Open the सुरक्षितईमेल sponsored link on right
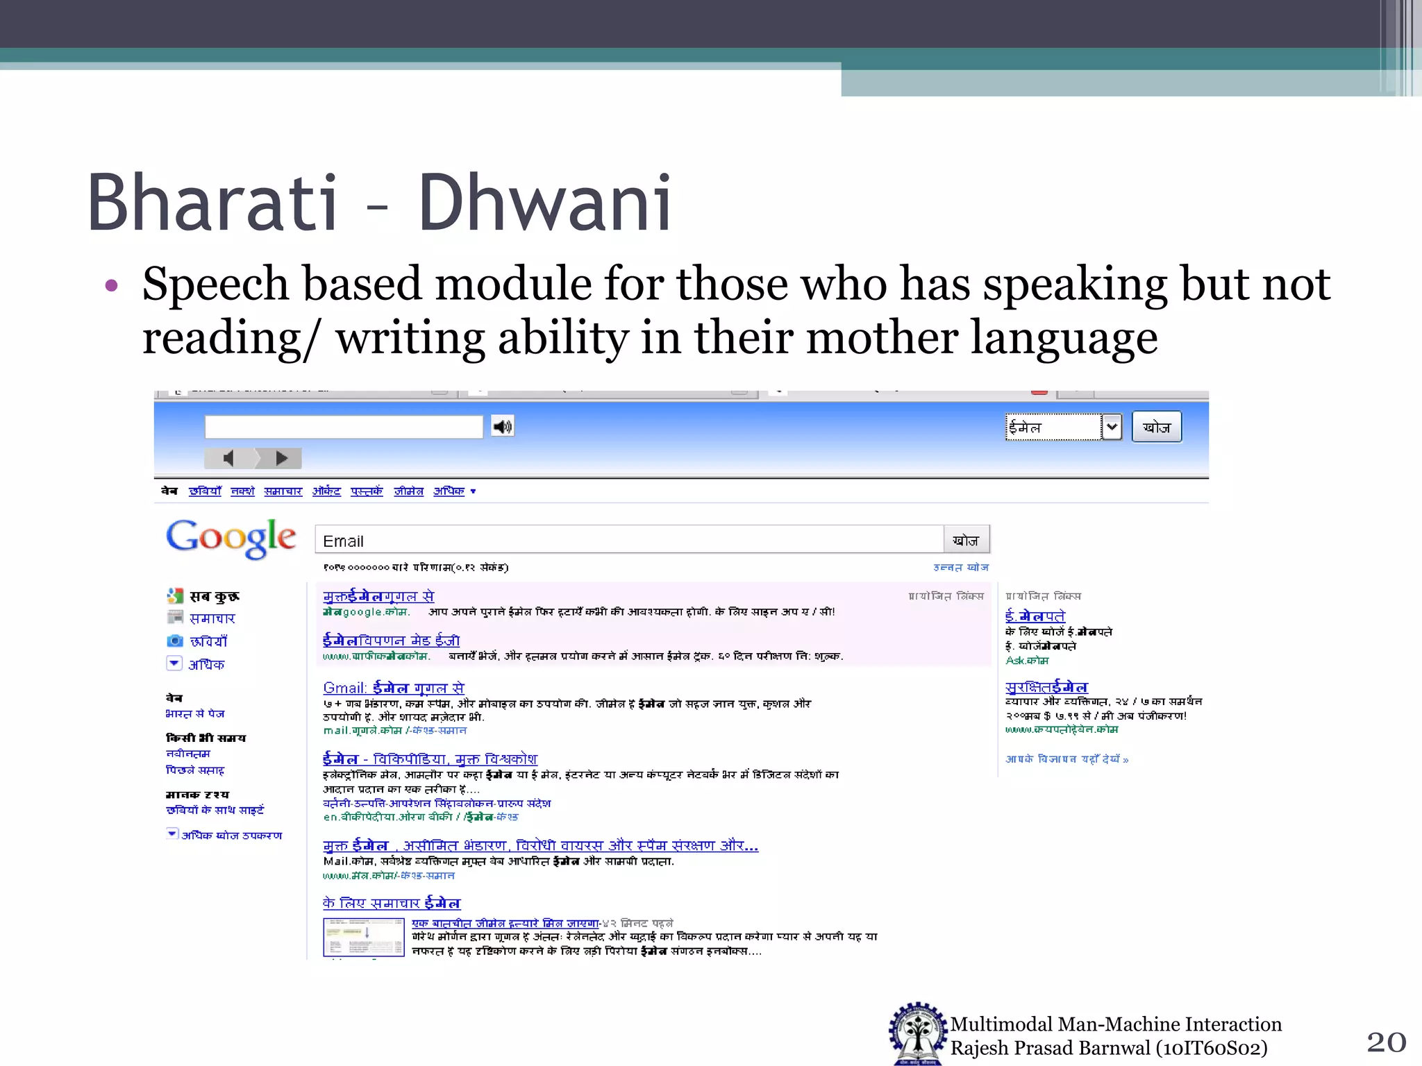The width and height of the screenshot is (1422, 1066). coord(1047,687)
